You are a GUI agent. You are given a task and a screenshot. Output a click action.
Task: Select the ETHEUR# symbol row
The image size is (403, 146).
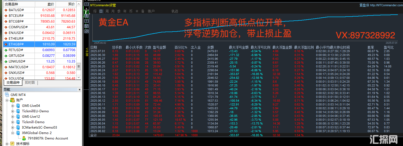[40, 39]
